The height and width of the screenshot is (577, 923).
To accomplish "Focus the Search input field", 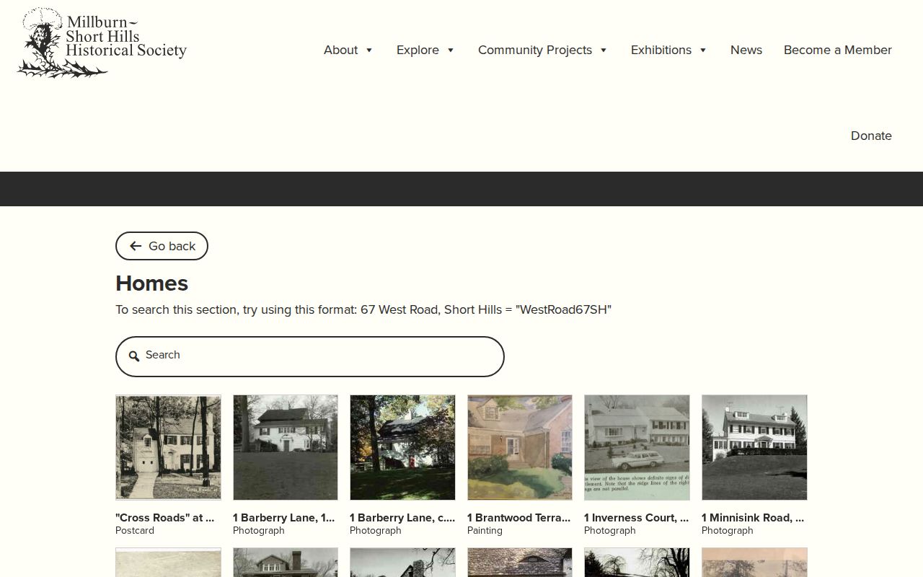I will [310, 356].
